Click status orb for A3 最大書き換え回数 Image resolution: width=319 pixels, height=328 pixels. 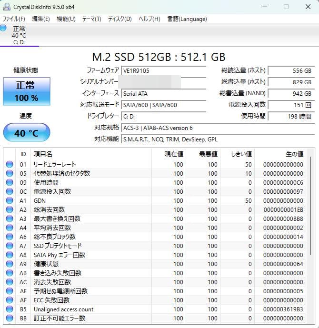pyautogui.click(x=10, y=219)
